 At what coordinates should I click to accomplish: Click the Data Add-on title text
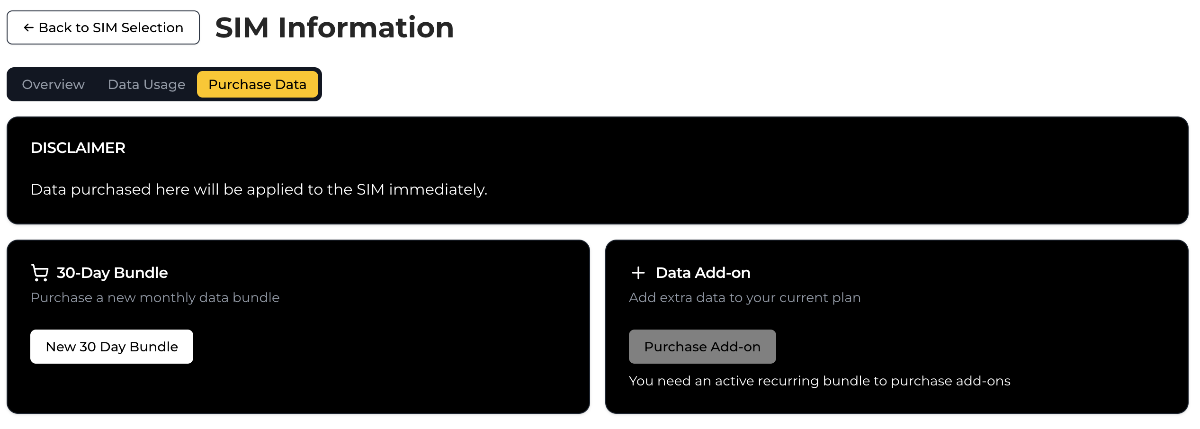click(x=702, y=273)
